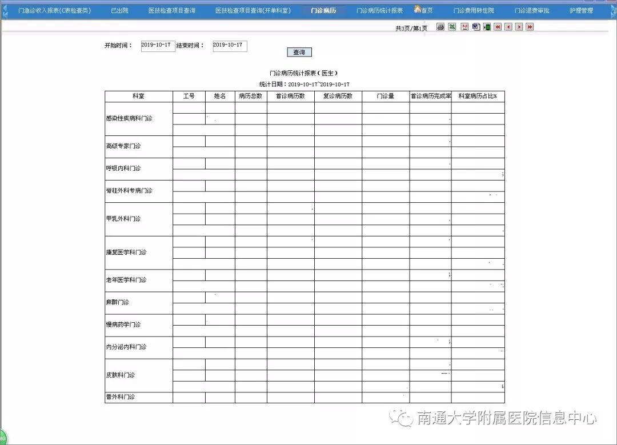Select 普外科门诊 department row
This screenshot has width=617, height=445.
coord(138,398)
